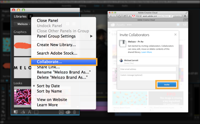The width and height of the screenshot is (200, 124).
Task: Click the Melozo - Pr Ae library title
Action: click(136, 42)
